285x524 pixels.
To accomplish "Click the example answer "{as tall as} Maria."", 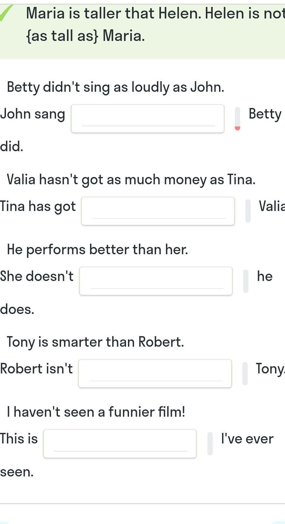I will coord(85,36).
